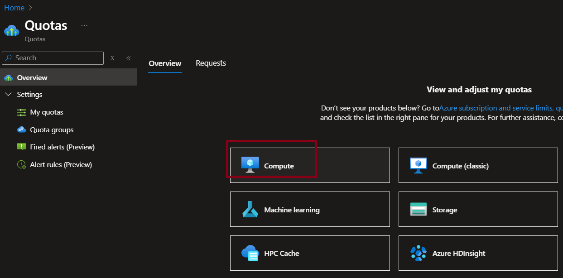Click the Fired alerts icon

pyautogui.click(x=22, y=147)
